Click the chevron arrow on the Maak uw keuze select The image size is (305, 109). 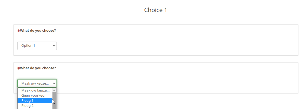tap(54, 83)
